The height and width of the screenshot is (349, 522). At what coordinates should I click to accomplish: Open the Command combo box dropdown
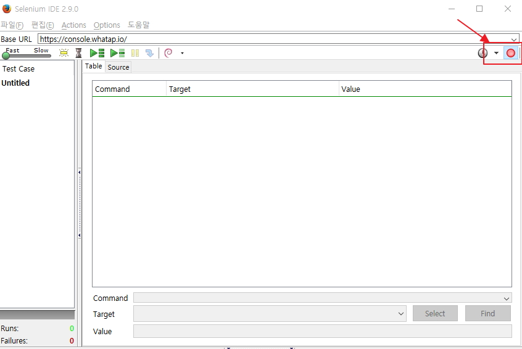click(507, 298)
